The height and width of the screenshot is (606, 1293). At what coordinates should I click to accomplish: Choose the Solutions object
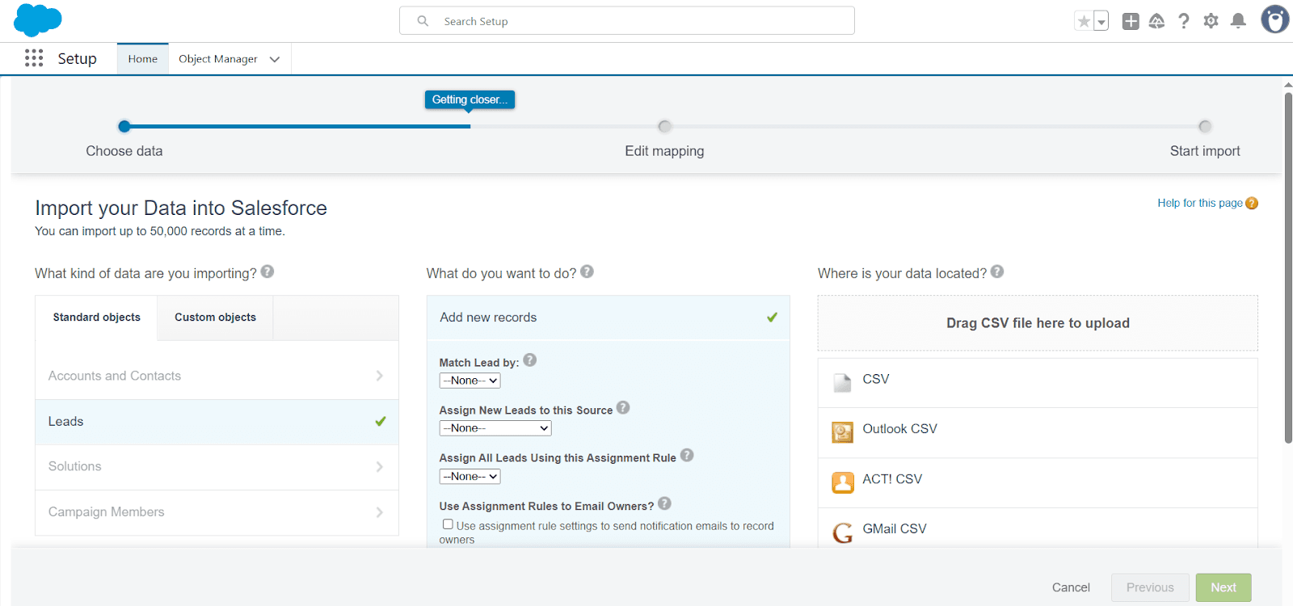click(217, 467)
